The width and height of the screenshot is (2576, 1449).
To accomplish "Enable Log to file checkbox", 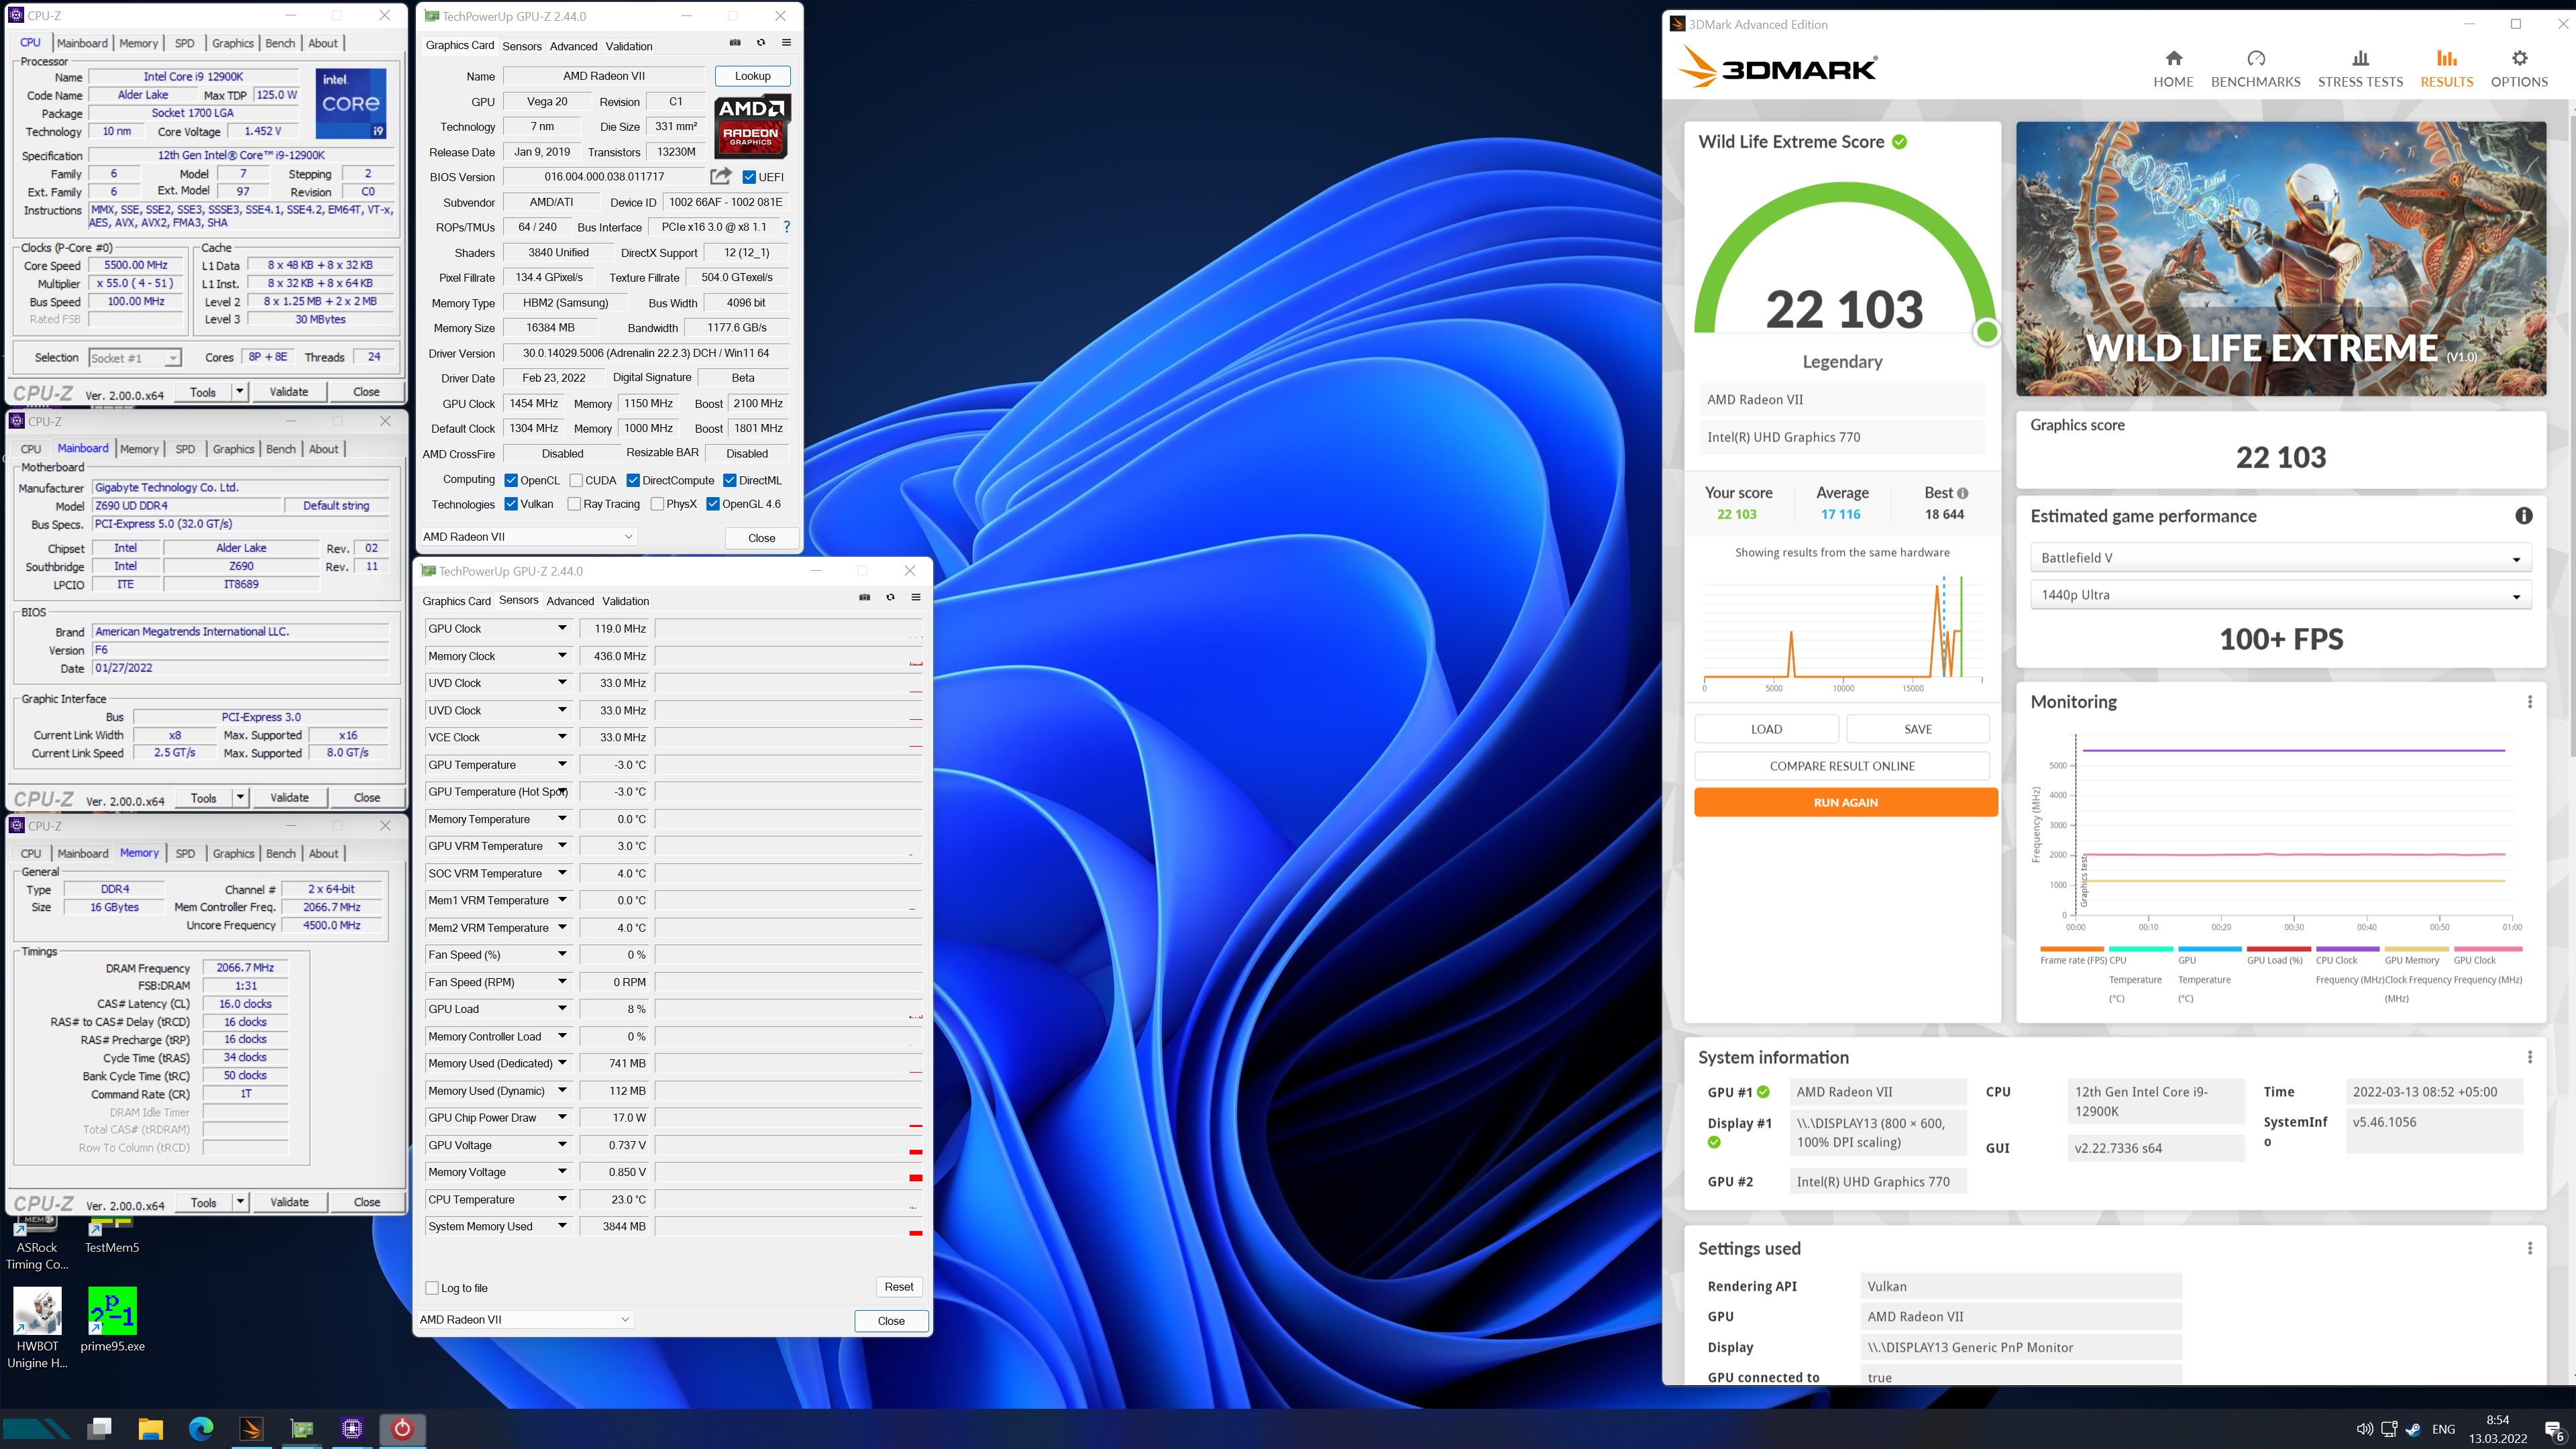I will point(432,1288).
